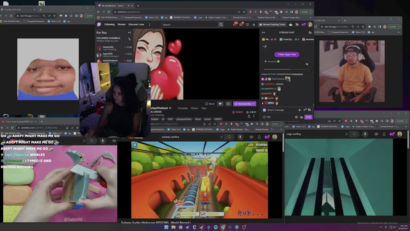Reload the Twitch browser page
This screenshot has width=410, height=231.
coord(109,12)
